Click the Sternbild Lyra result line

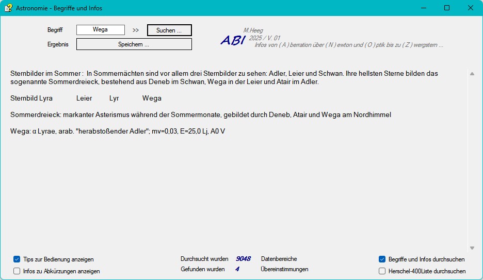pos(86,98)
